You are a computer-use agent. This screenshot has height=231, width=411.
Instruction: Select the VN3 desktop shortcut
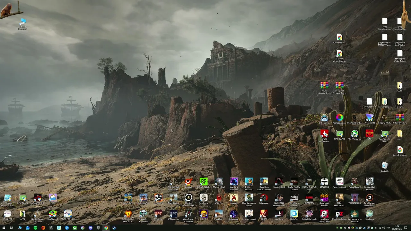370,135
